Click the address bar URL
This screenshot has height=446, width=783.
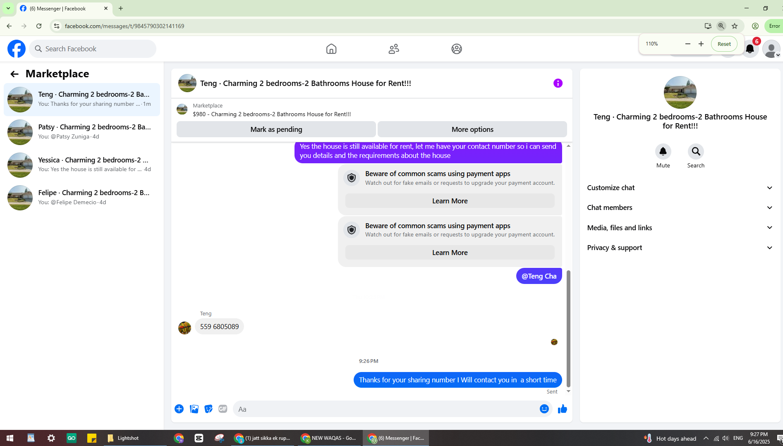click(125, 26)
